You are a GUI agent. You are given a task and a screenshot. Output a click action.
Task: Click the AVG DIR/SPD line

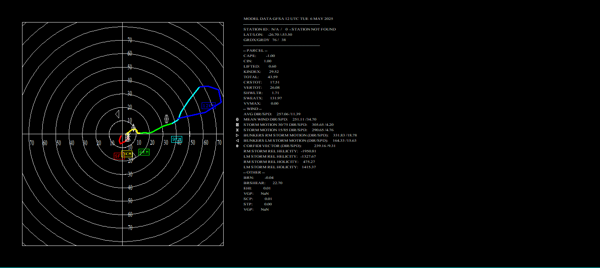[x=272, y=114]
